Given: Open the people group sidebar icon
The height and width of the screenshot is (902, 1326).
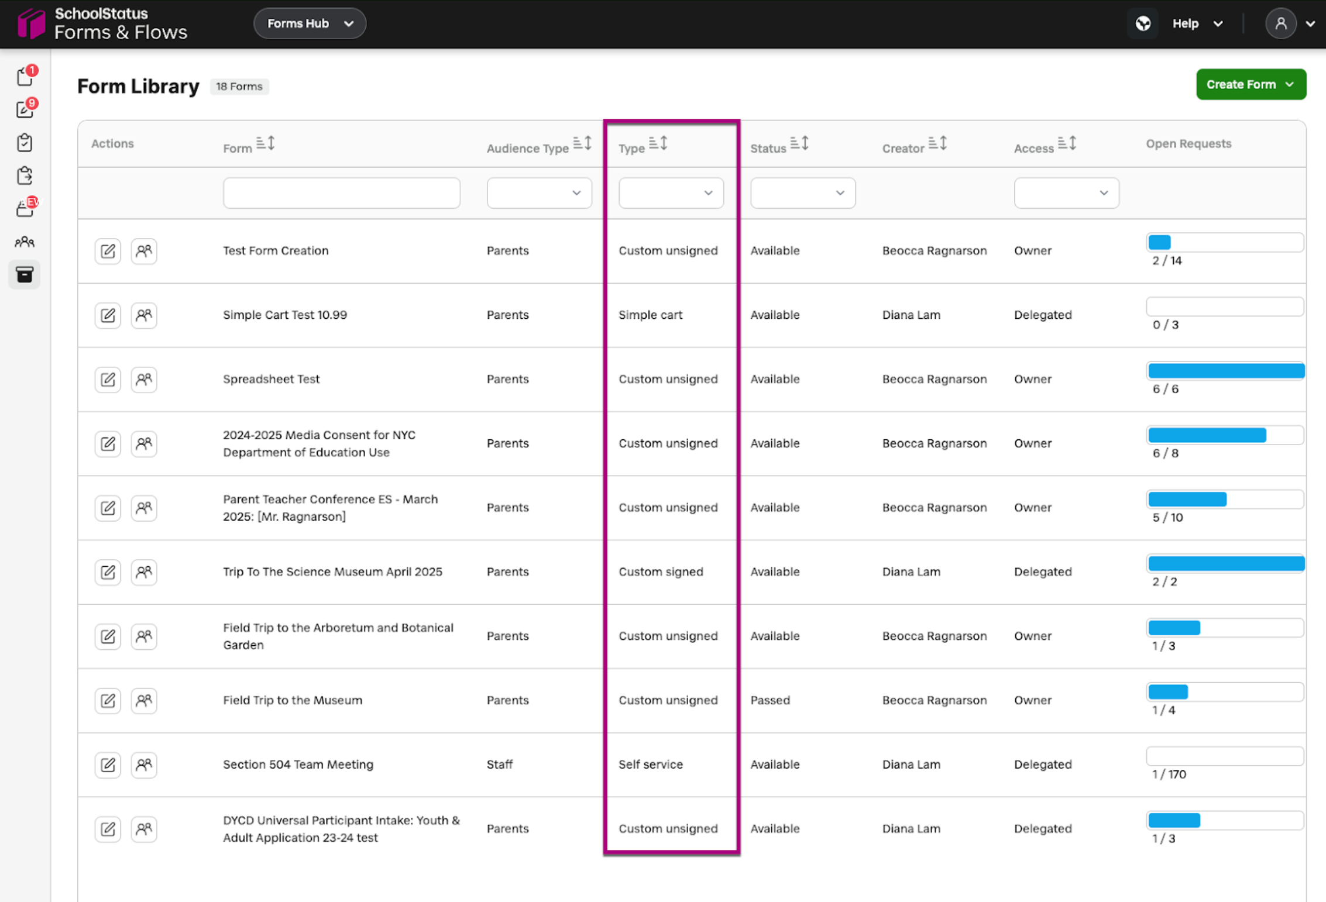Looking at the screenshot, I should (x=25, y=242).
